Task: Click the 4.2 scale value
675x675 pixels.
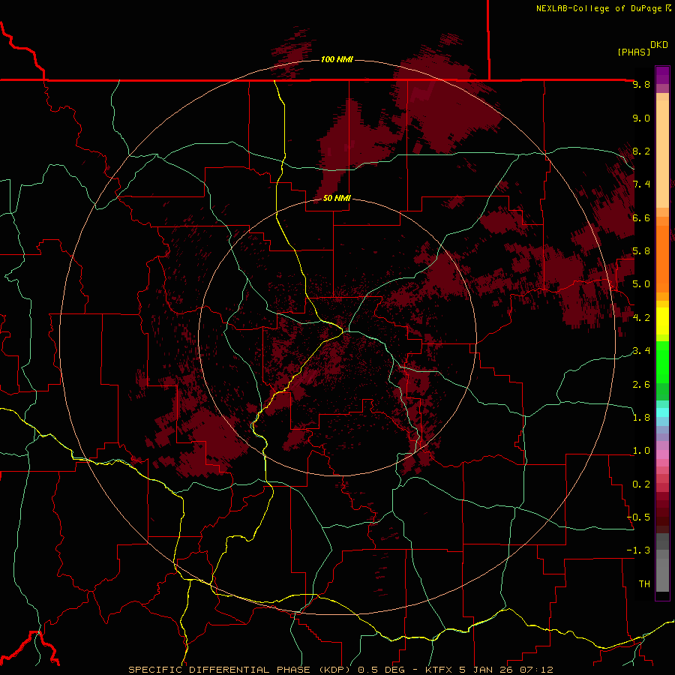Action: [x=641, y=318]
